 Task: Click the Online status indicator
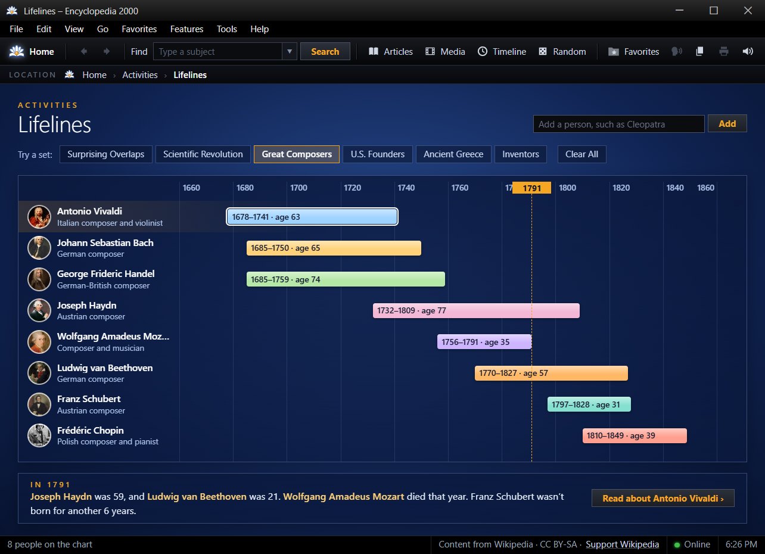click(x=692, y=544)
